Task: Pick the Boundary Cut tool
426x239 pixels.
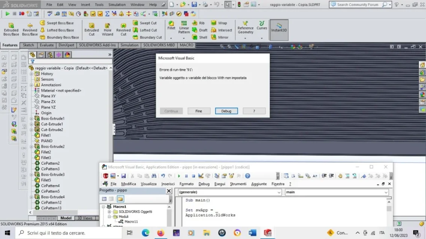Action: click(x=147, y=37)
